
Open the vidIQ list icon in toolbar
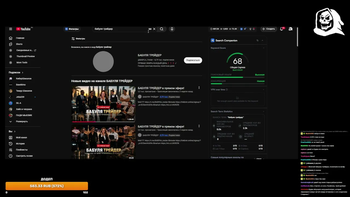pyautogui.click(x=245, y=29)
